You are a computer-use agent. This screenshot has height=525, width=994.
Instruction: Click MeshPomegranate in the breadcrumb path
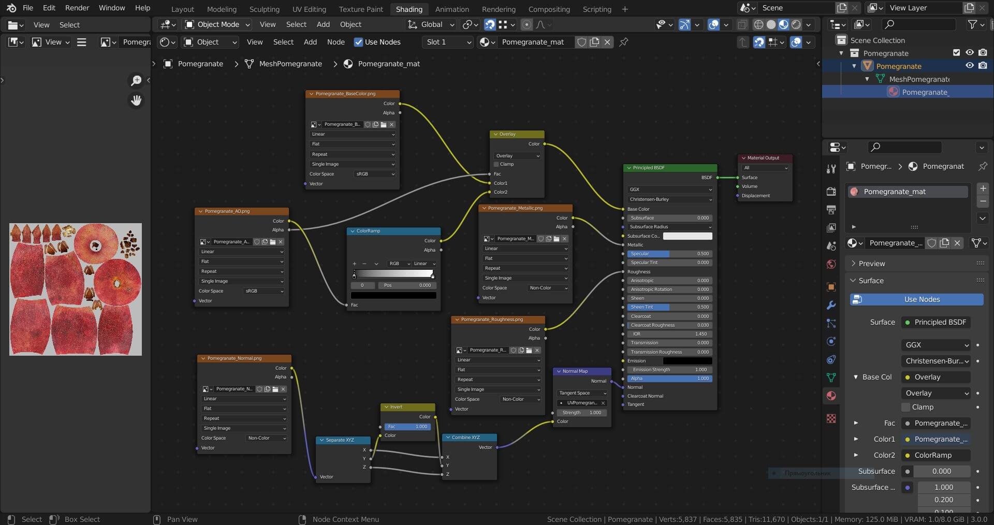point(290,64)
